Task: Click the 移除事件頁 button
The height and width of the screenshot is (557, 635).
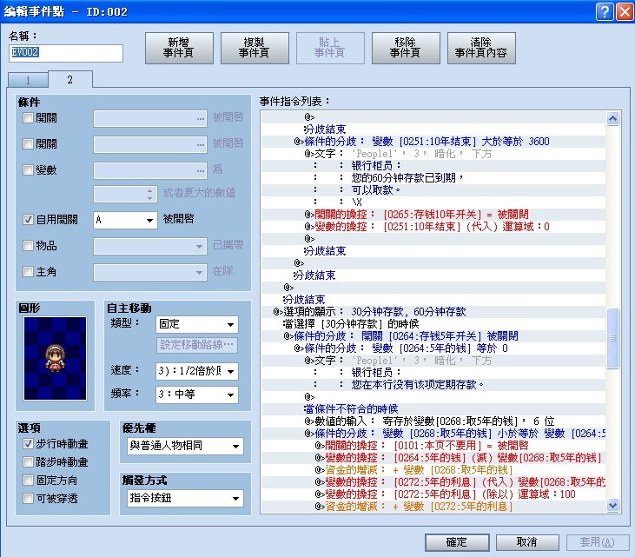Action: (406, 48)
